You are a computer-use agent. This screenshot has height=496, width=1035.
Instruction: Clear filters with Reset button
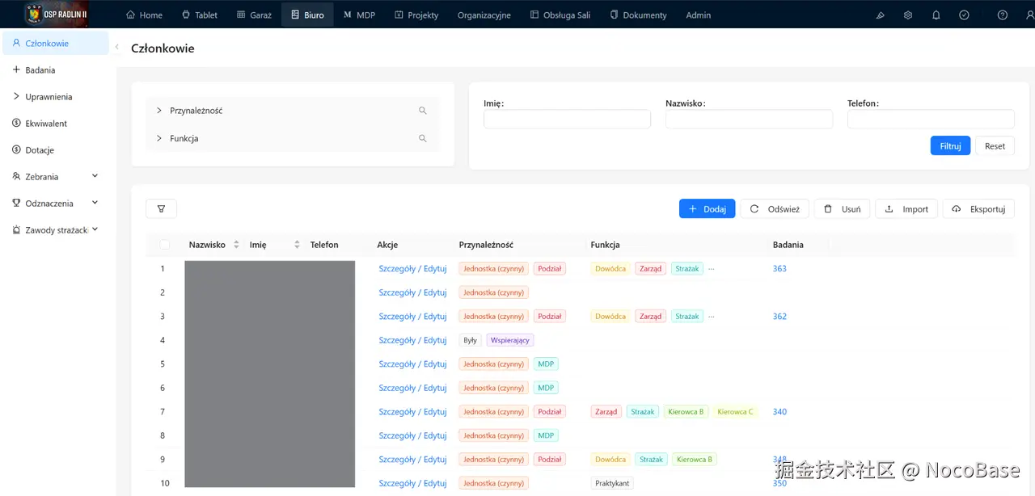[995, 145]
